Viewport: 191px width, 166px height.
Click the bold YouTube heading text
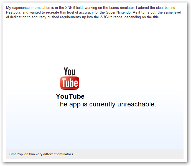(70, 96)
